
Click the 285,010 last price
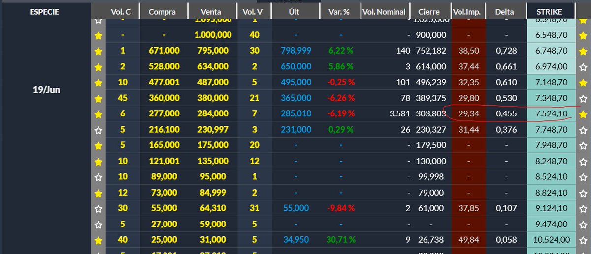(295, 114)
